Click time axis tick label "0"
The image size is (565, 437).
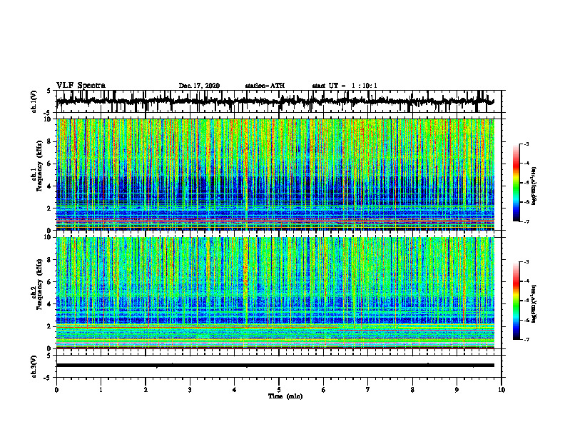coord(56,390)
